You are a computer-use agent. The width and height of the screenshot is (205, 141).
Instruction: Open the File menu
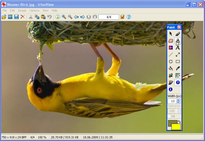pyautogui.click(x=5, y=10)
